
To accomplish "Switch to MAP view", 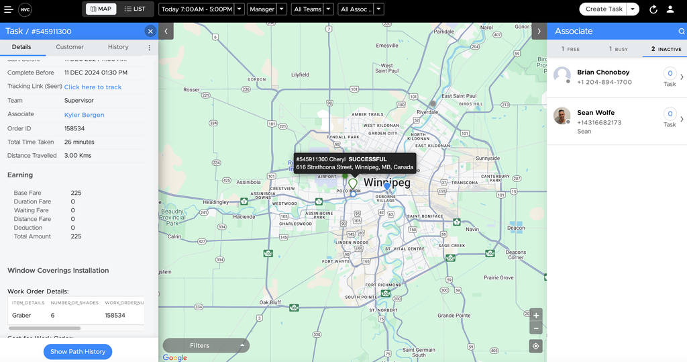I will tap(101, 9).
